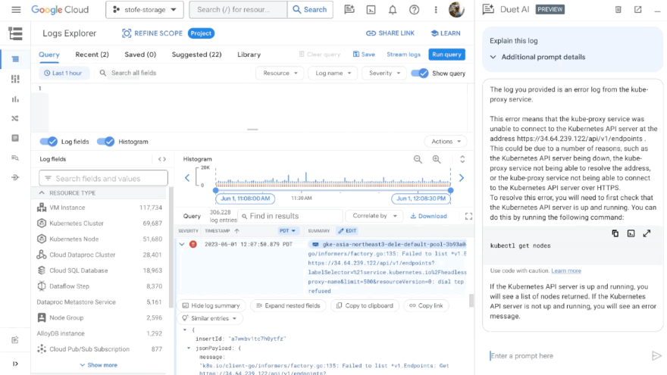The height and width of the screenshot is (375, 667).
Task: Open the Logs Router shuffle sidebar icon
Action: [15, 118]
